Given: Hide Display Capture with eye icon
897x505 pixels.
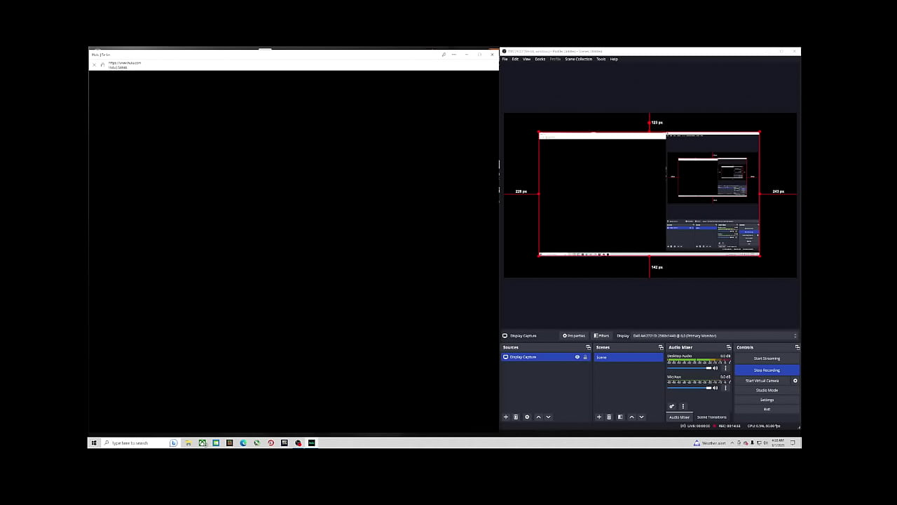Looking at the screenshot, I should [577, 357].
